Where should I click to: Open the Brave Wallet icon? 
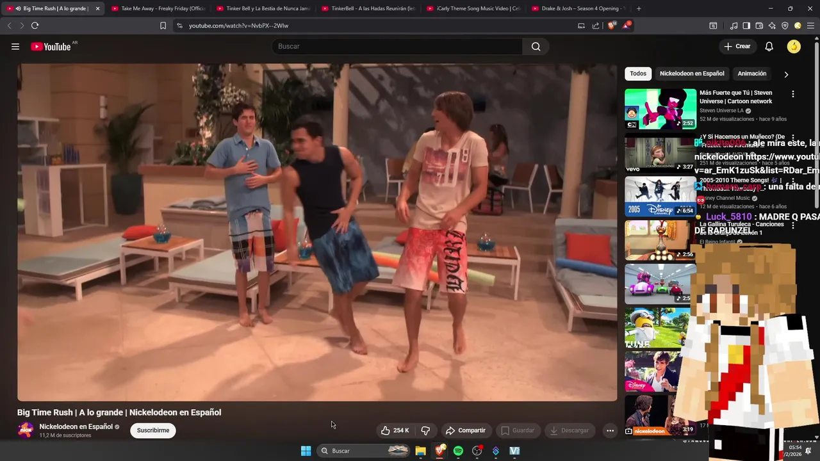tap(759, 26)
